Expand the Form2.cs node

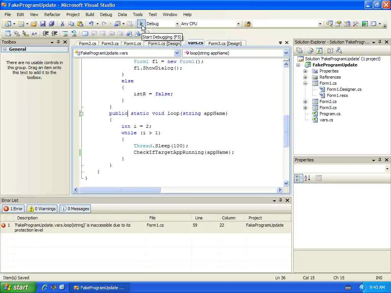click(305, 101)
